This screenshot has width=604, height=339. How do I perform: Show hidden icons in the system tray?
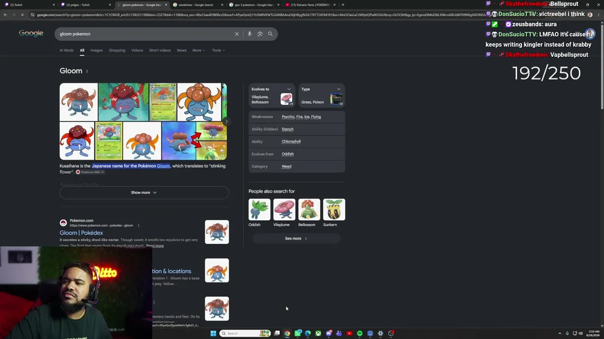point(560,333)
